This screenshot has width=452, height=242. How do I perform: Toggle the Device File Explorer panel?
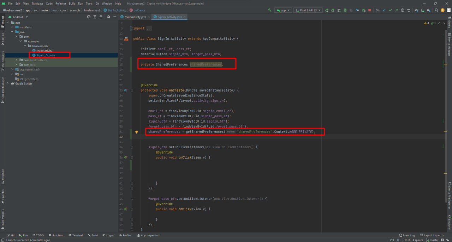(449, 196)
